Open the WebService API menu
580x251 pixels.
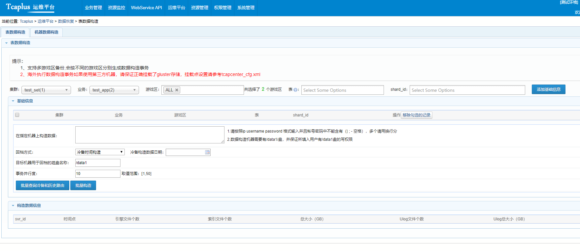click(146, 8)
